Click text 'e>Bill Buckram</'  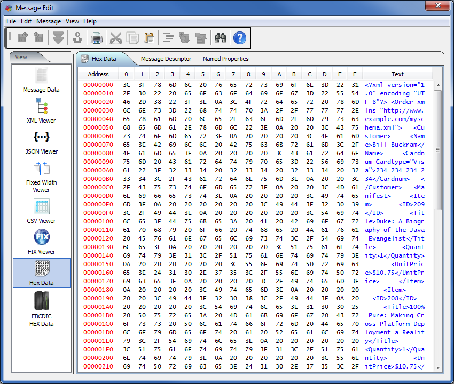point(395,145)
